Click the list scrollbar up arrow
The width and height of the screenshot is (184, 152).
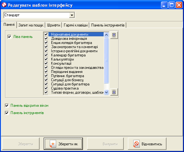(x=106, y=35)
